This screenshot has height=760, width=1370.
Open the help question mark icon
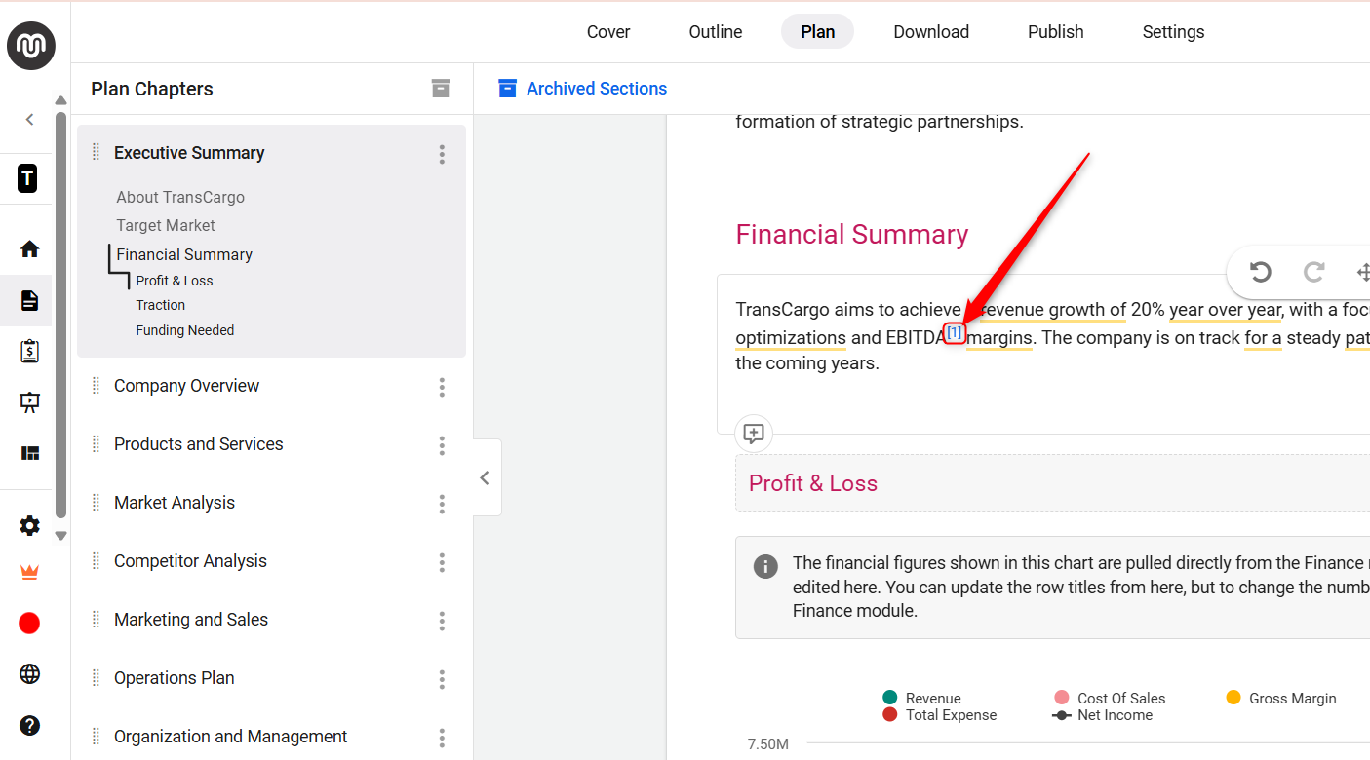(29, 725)
